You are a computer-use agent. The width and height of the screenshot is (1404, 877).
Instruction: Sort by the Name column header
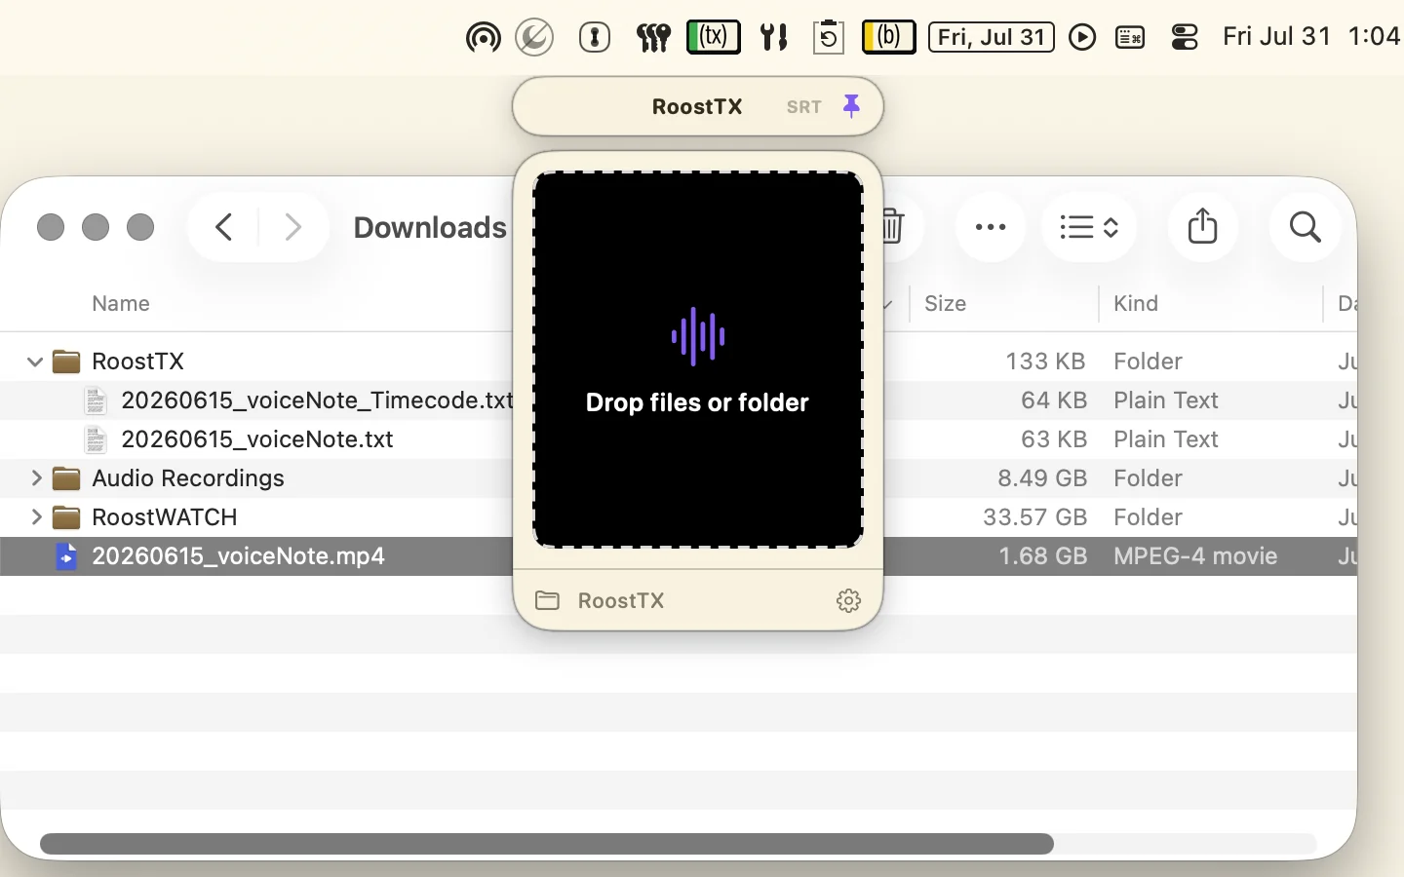coord(121,303)
